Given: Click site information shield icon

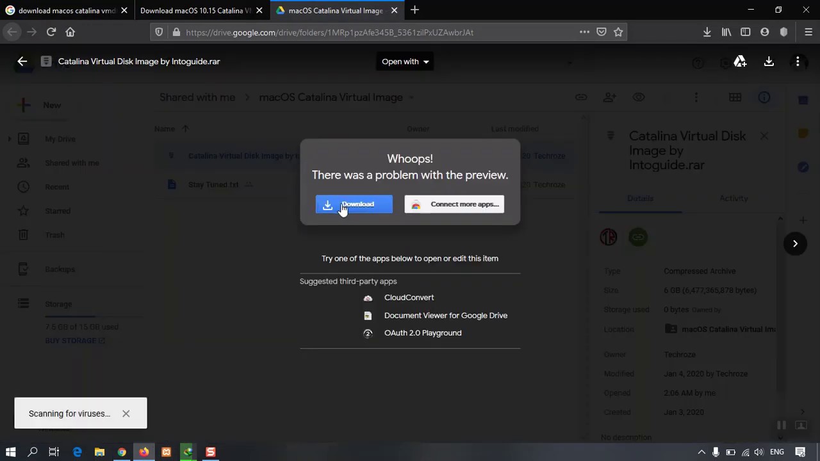Looking at the screenshot, I should pyautogui.click(x=160, y=32).
